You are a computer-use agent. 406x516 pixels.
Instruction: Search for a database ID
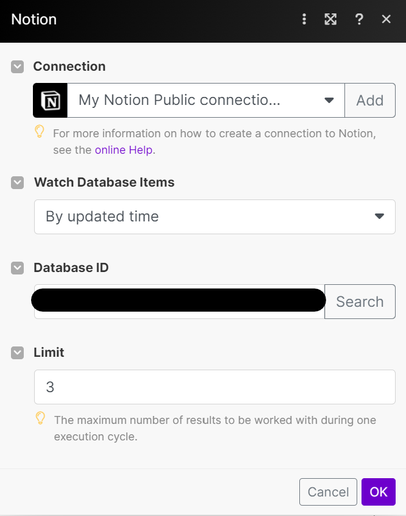click(x=360, y=302)
